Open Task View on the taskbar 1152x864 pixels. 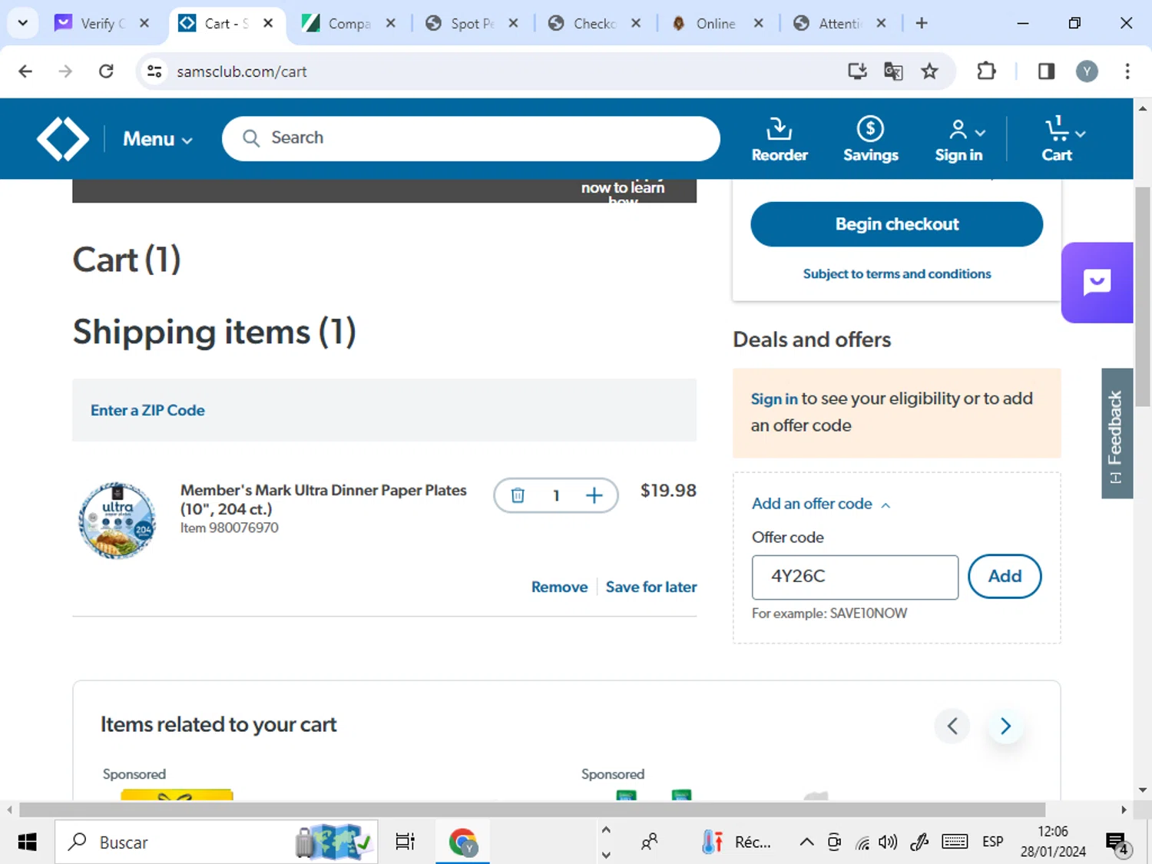click(405, 842)
